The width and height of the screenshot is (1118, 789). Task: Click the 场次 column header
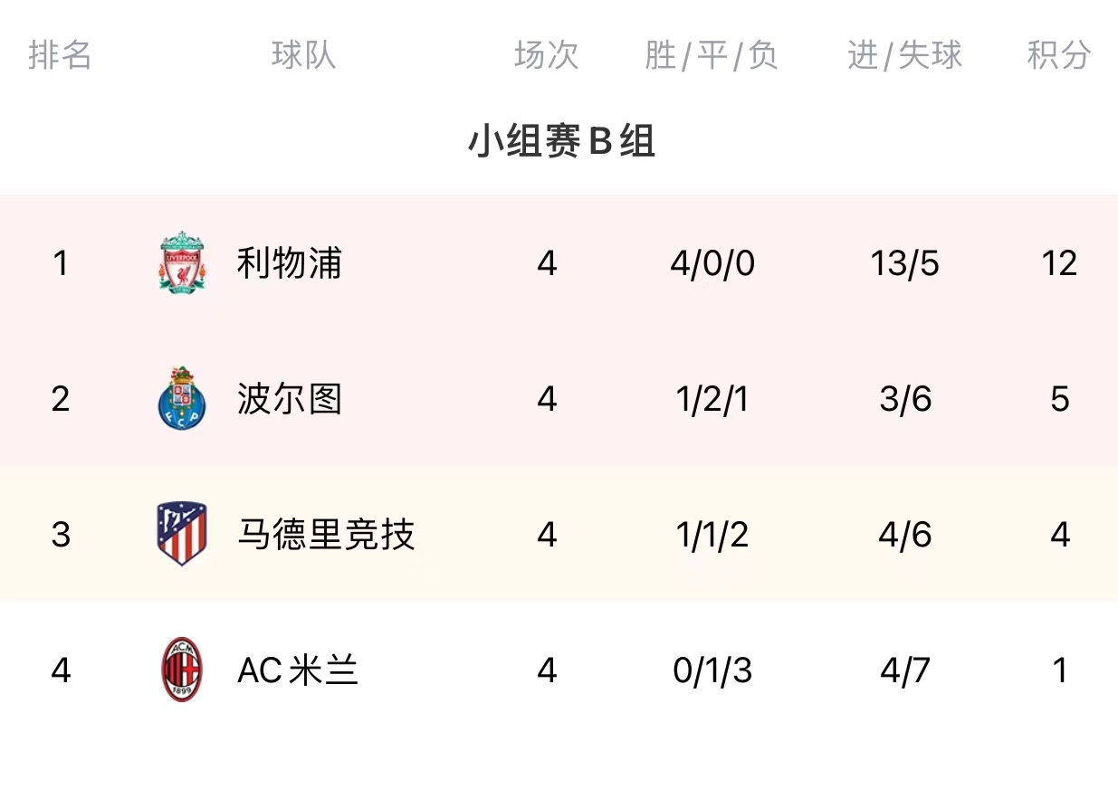tap(546, 56)
